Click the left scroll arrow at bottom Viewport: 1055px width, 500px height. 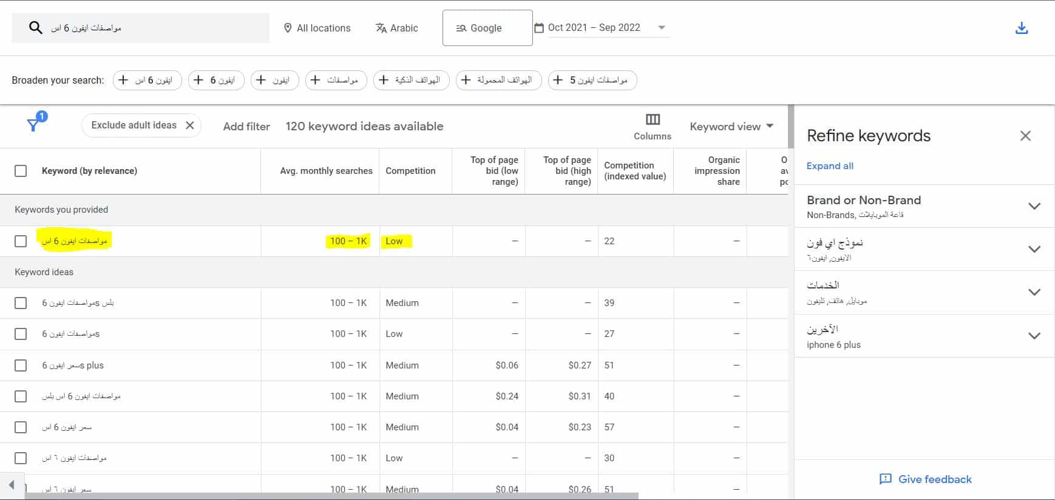[x=12, y=484]
